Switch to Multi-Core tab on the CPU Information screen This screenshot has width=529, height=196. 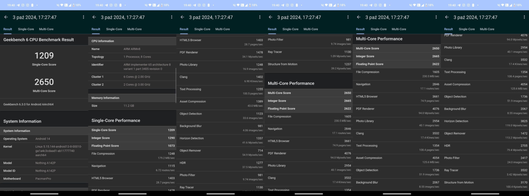[x=135, y=29]
